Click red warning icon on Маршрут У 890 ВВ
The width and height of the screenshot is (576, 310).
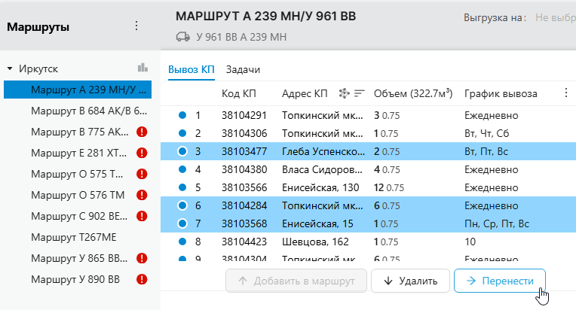[142, 279]
